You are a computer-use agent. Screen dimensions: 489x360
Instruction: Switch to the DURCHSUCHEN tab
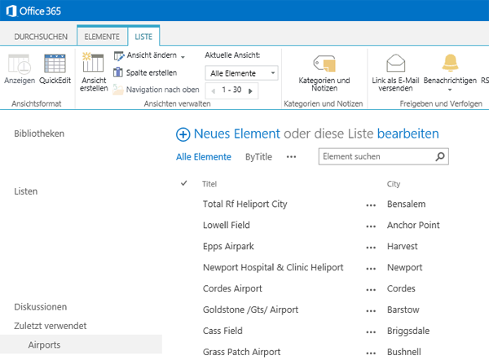pos(40,37)
